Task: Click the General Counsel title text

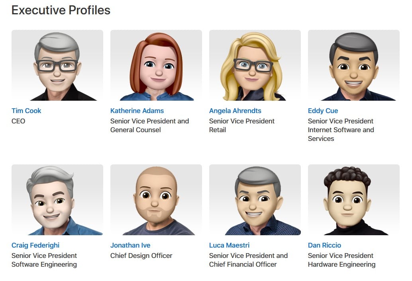Action: (135, 130)
